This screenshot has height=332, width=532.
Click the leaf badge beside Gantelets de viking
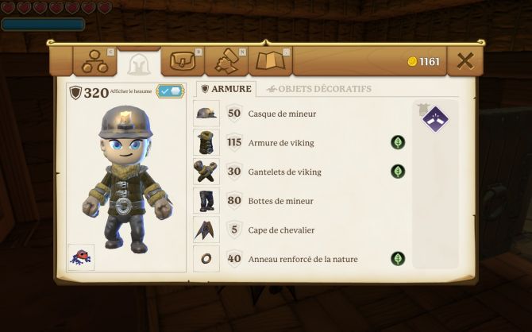point(398,172)
